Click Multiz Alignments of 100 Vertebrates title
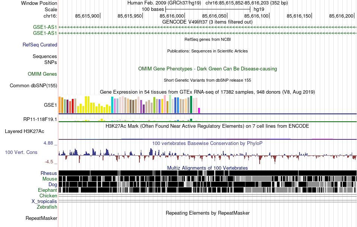Viewport: 357px width, 227px height. tap(207, 168)
